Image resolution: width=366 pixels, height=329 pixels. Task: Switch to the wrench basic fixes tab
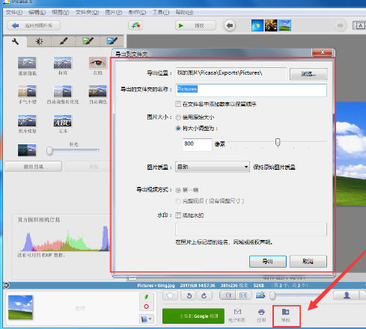(x=15, y=41)
